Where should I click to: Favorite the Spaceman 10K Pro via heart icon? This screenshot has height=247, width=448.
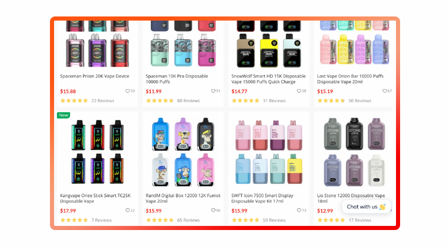tap(213, 91)
